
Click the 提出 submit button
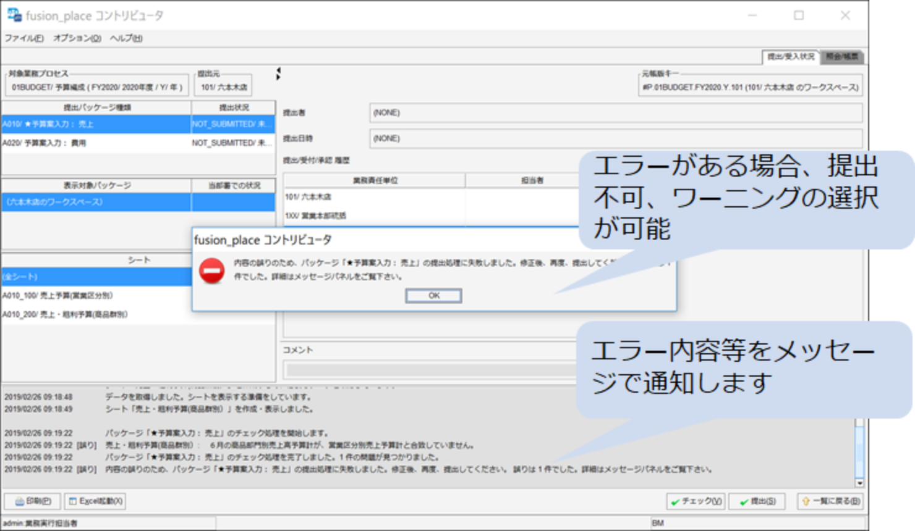click(757, 501)
